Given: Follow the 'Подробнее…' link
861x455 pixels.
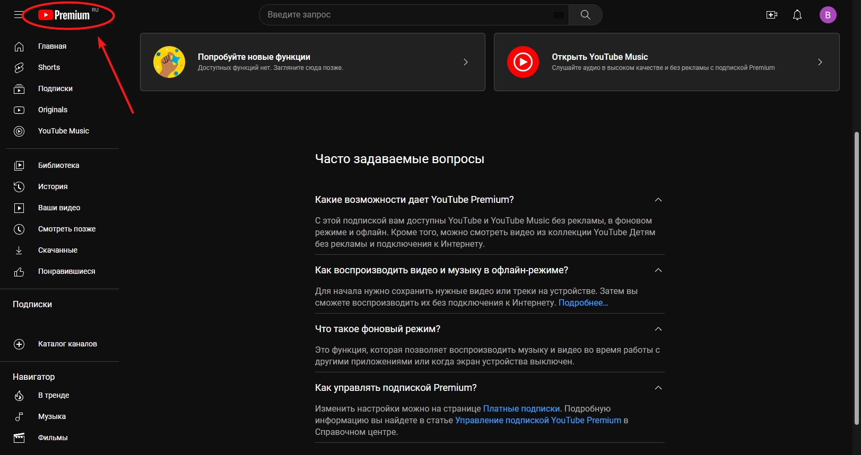Looking at the screenshot, I should [x=583, y=303].
